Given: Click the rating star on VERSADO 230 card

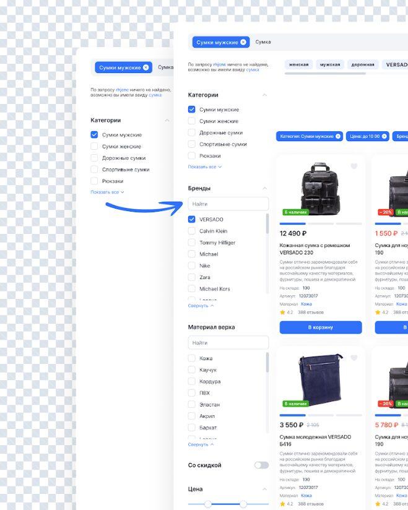Looking at the screenshot, I should pos(282,313).
